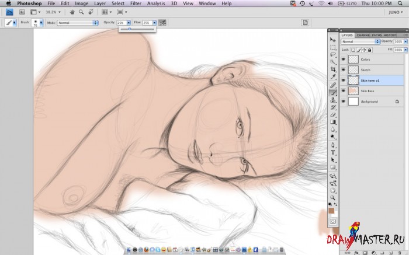The image size is (409, 255).
Task: Select the Gradient tool
Action: tap(333, 122)
